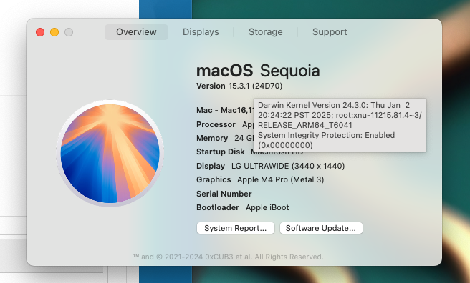This screenshot has width=470, height=283.
Task: Click the Software Update... button
Action: [321, 228]
